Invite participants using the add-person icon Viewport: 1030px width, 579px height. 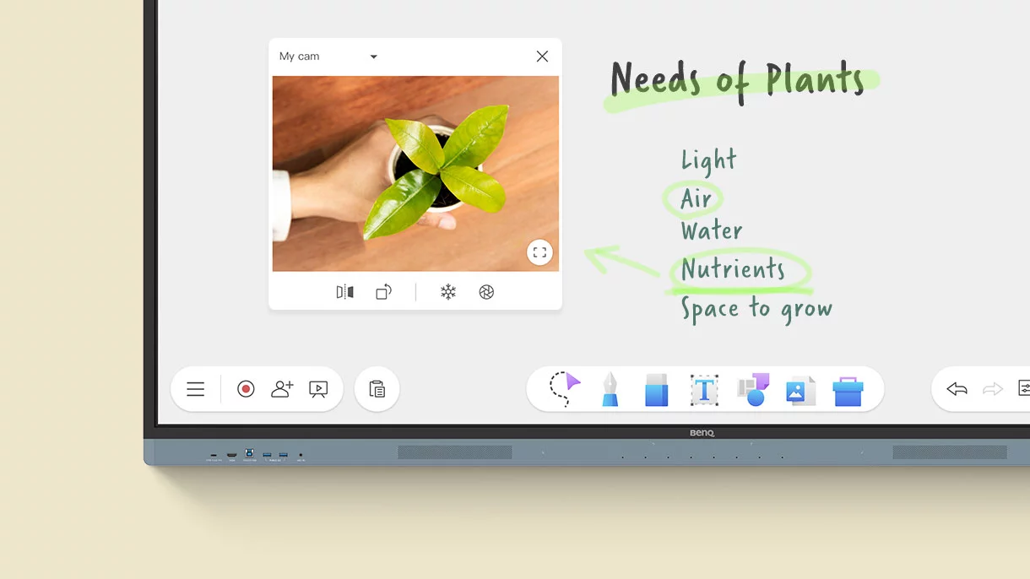coord(282,389)
